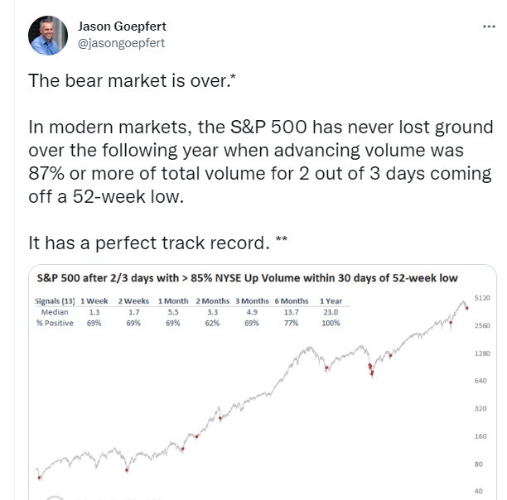
Task: Click the 23.0 median one-year value
Action: (x=332, y=312)
